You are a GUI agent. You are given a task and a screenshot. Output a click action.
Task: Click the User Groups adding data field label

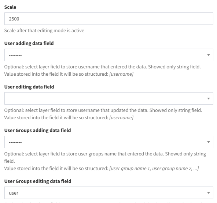[37, 130]
